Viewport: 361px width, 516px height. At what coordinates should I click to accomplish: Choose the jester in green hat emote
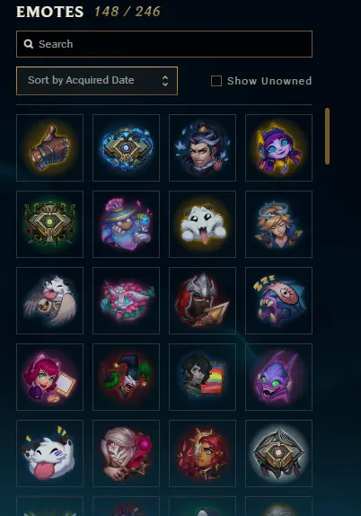[x=127, y=377]
